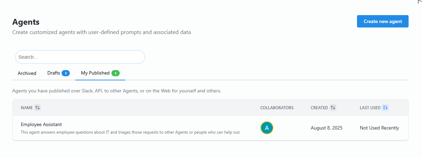Focus the Search agents input field
This screenshot has width=422, height=158.
click(80, 57)
